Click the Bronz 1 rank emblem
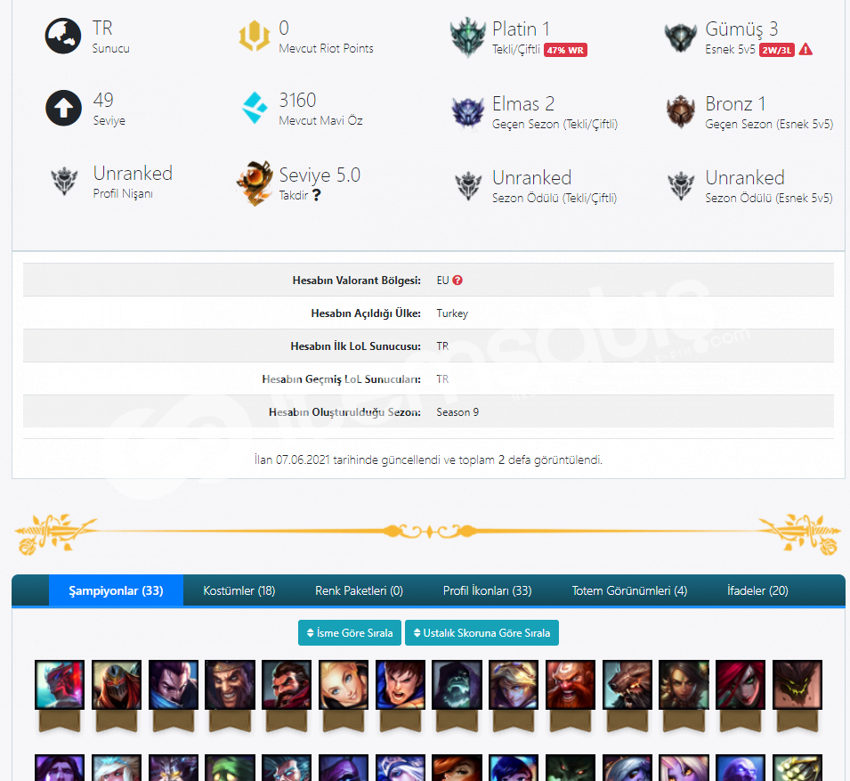The width and height of the screenshot is (850, 781). [680, 111]
